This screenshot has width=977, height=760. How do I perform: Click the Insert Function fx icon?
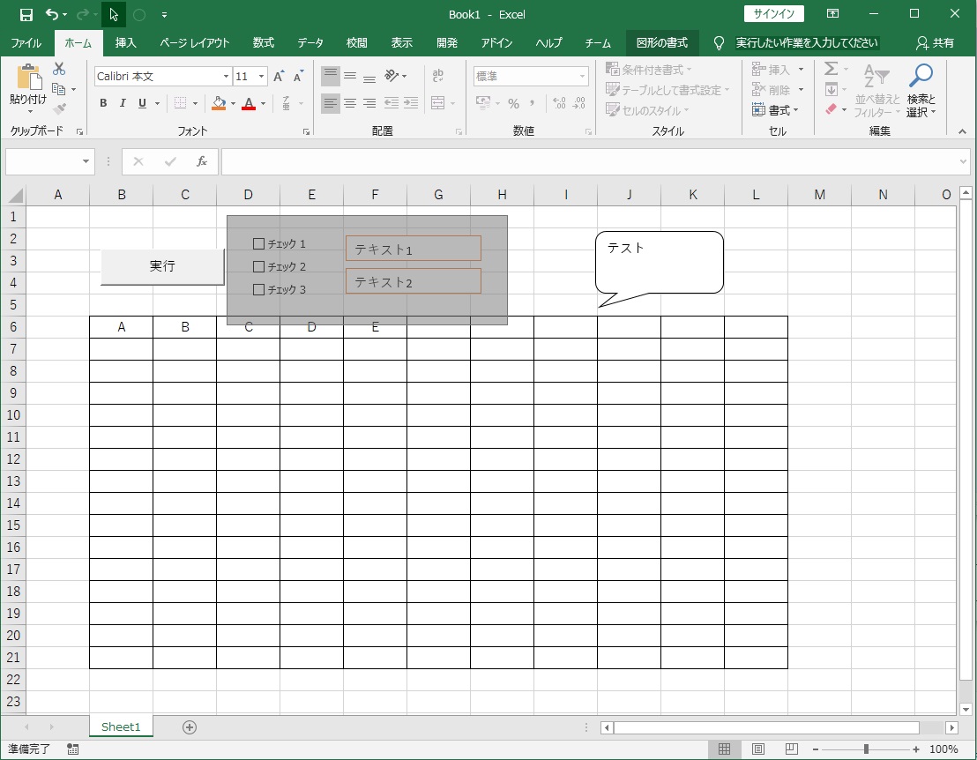[x=202, y=161]
